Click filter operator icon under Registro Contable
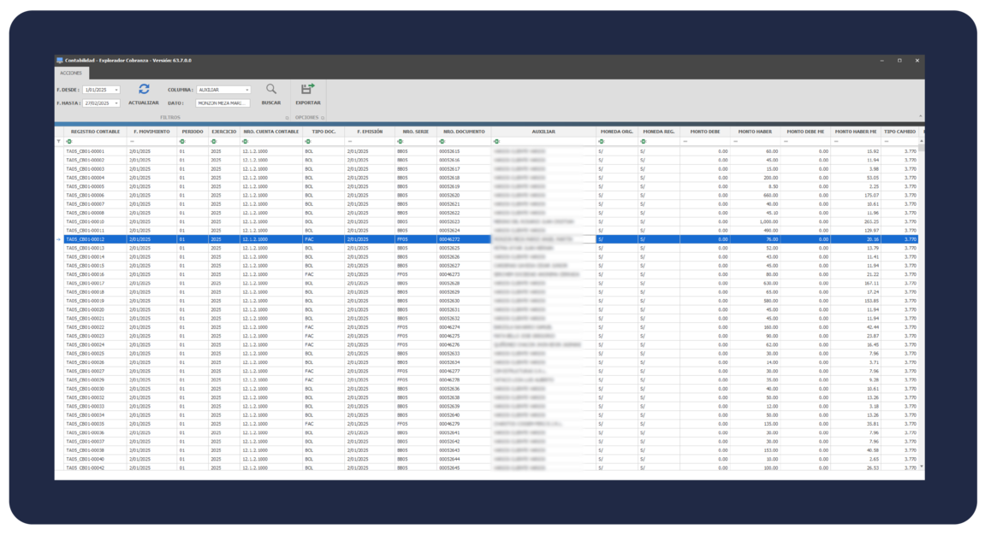985x535 pixels. 69,141
